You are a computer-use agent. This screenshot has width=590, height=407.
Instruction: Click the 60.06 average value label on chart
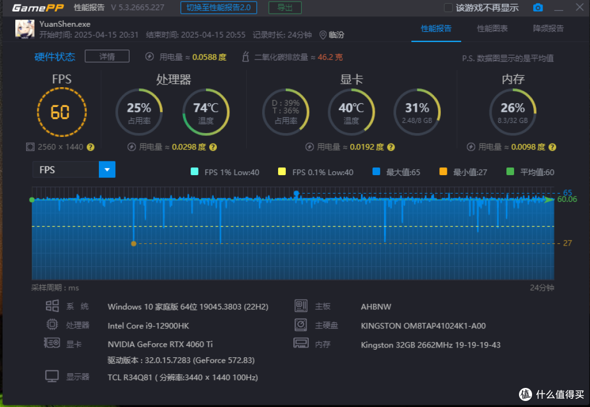[567, 199]
